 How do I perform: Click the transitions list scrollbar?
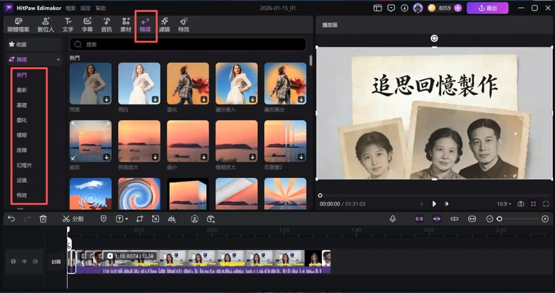pos(311,60)
